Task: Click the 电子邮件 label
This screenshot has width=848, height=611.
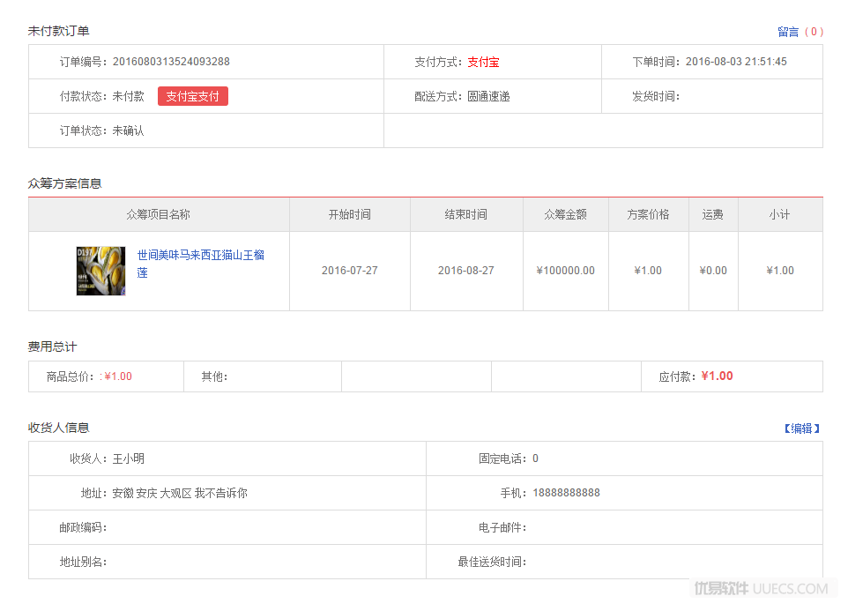Action: (502, 528)
